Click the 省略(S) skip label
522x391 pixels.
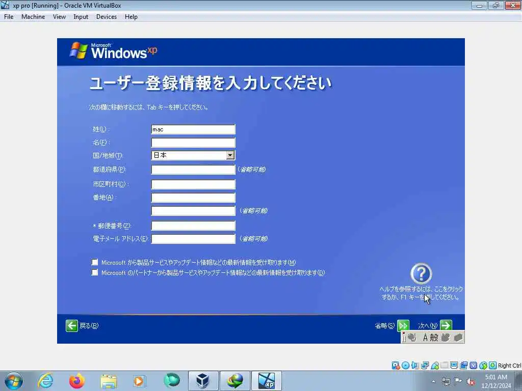[385, 326]
